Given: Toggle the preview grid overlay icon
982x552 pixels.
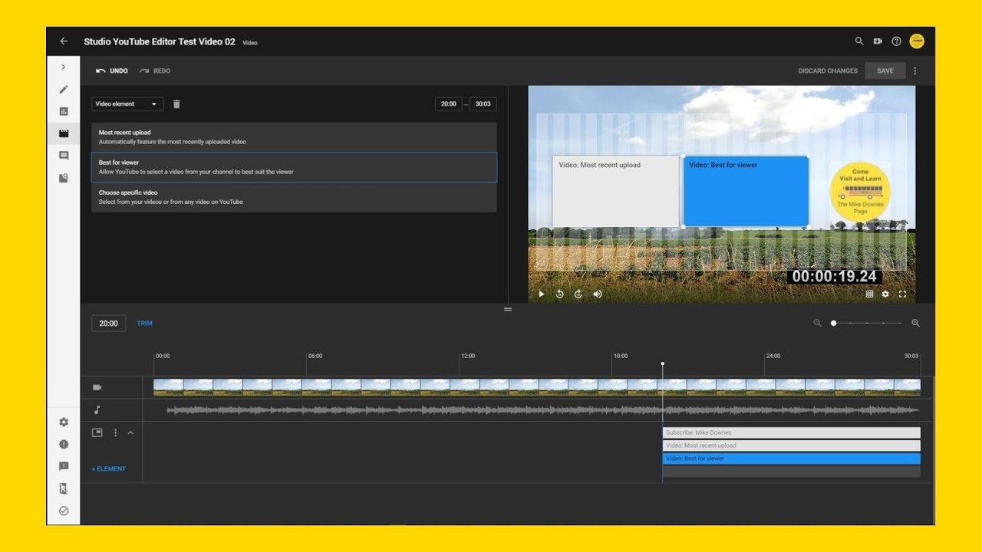Looking at the screenshot, I should point(869,294).
